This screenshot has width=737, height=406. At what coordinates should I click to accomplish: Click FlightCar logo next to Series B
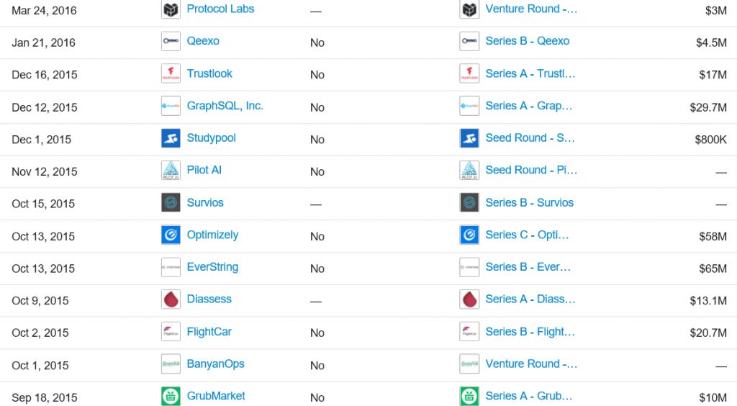469,332
